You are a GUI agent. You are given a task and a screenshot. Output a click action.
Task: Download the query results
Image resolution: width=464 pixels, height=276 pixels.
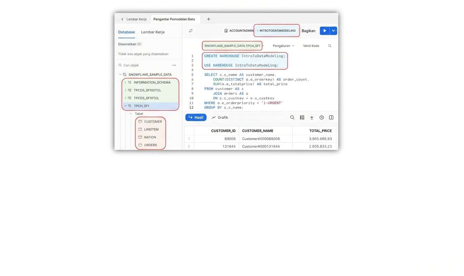tap(312, 118)
